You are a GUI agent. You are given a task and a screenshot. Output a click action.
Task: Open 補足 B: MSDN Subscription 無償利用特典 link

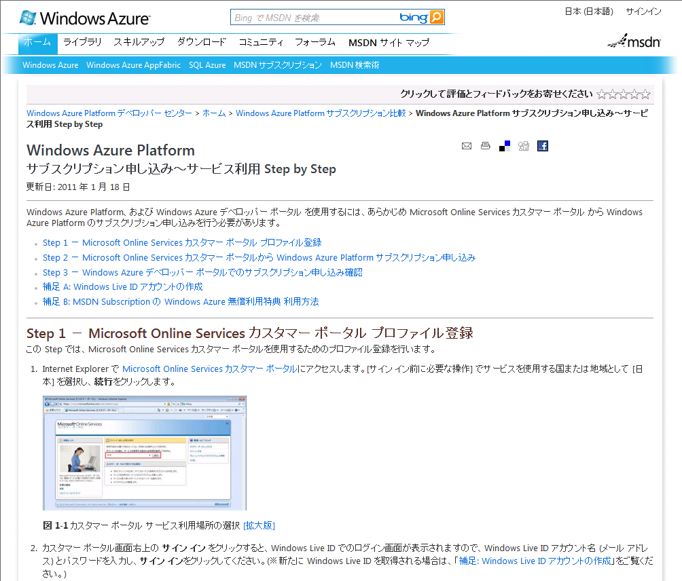(181, 301)
